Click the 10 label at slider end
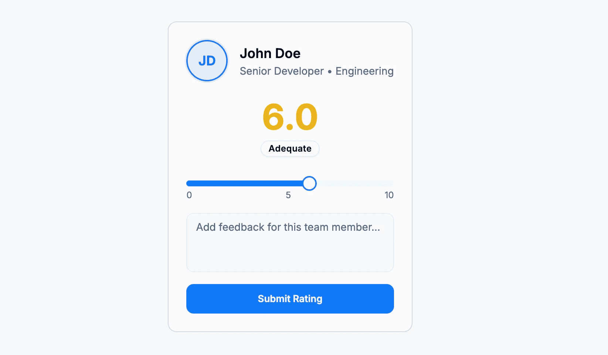This screenshot has height=355, width=608. (x=388, y=195)
